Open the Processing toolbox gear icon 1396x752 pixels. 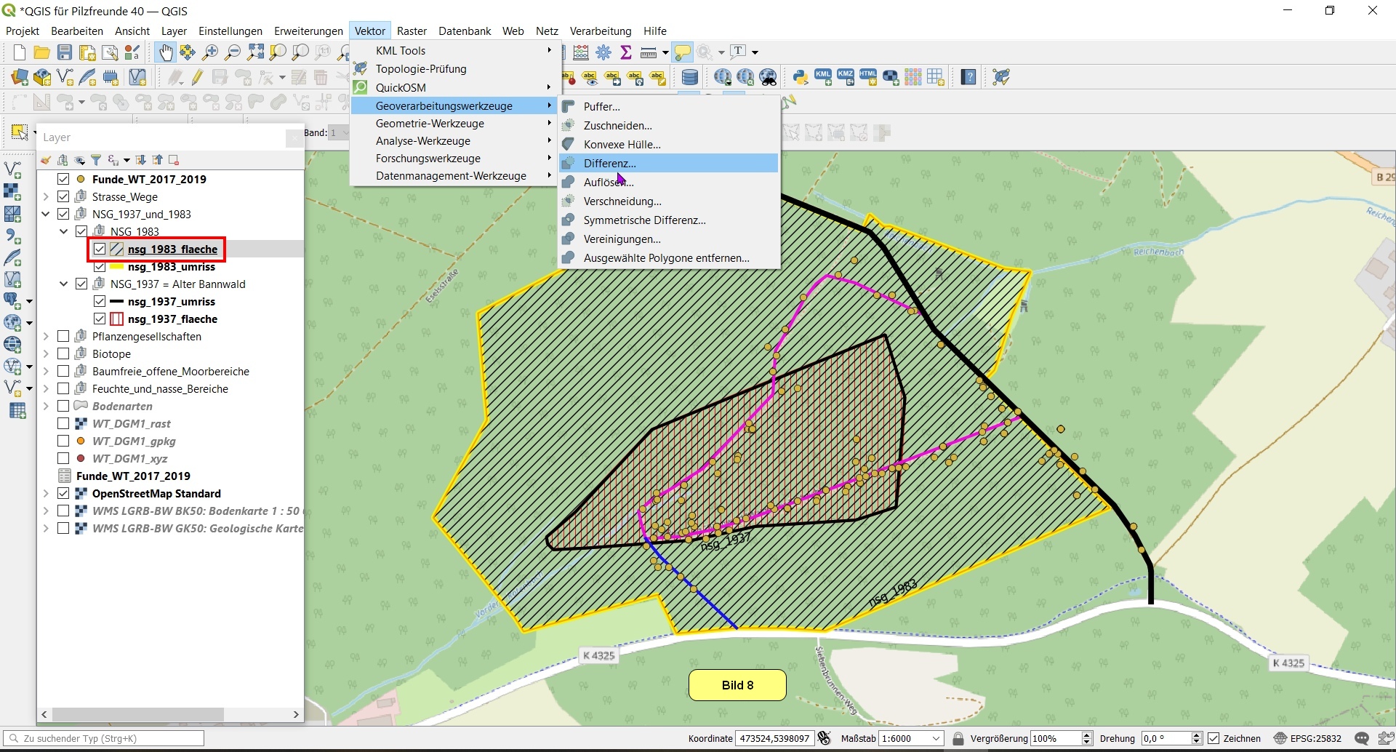coord(603,52)
